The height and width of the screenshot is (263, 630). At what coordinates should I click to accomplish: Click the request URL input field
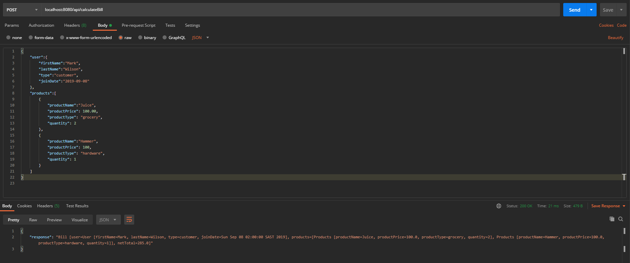(300, 10)
